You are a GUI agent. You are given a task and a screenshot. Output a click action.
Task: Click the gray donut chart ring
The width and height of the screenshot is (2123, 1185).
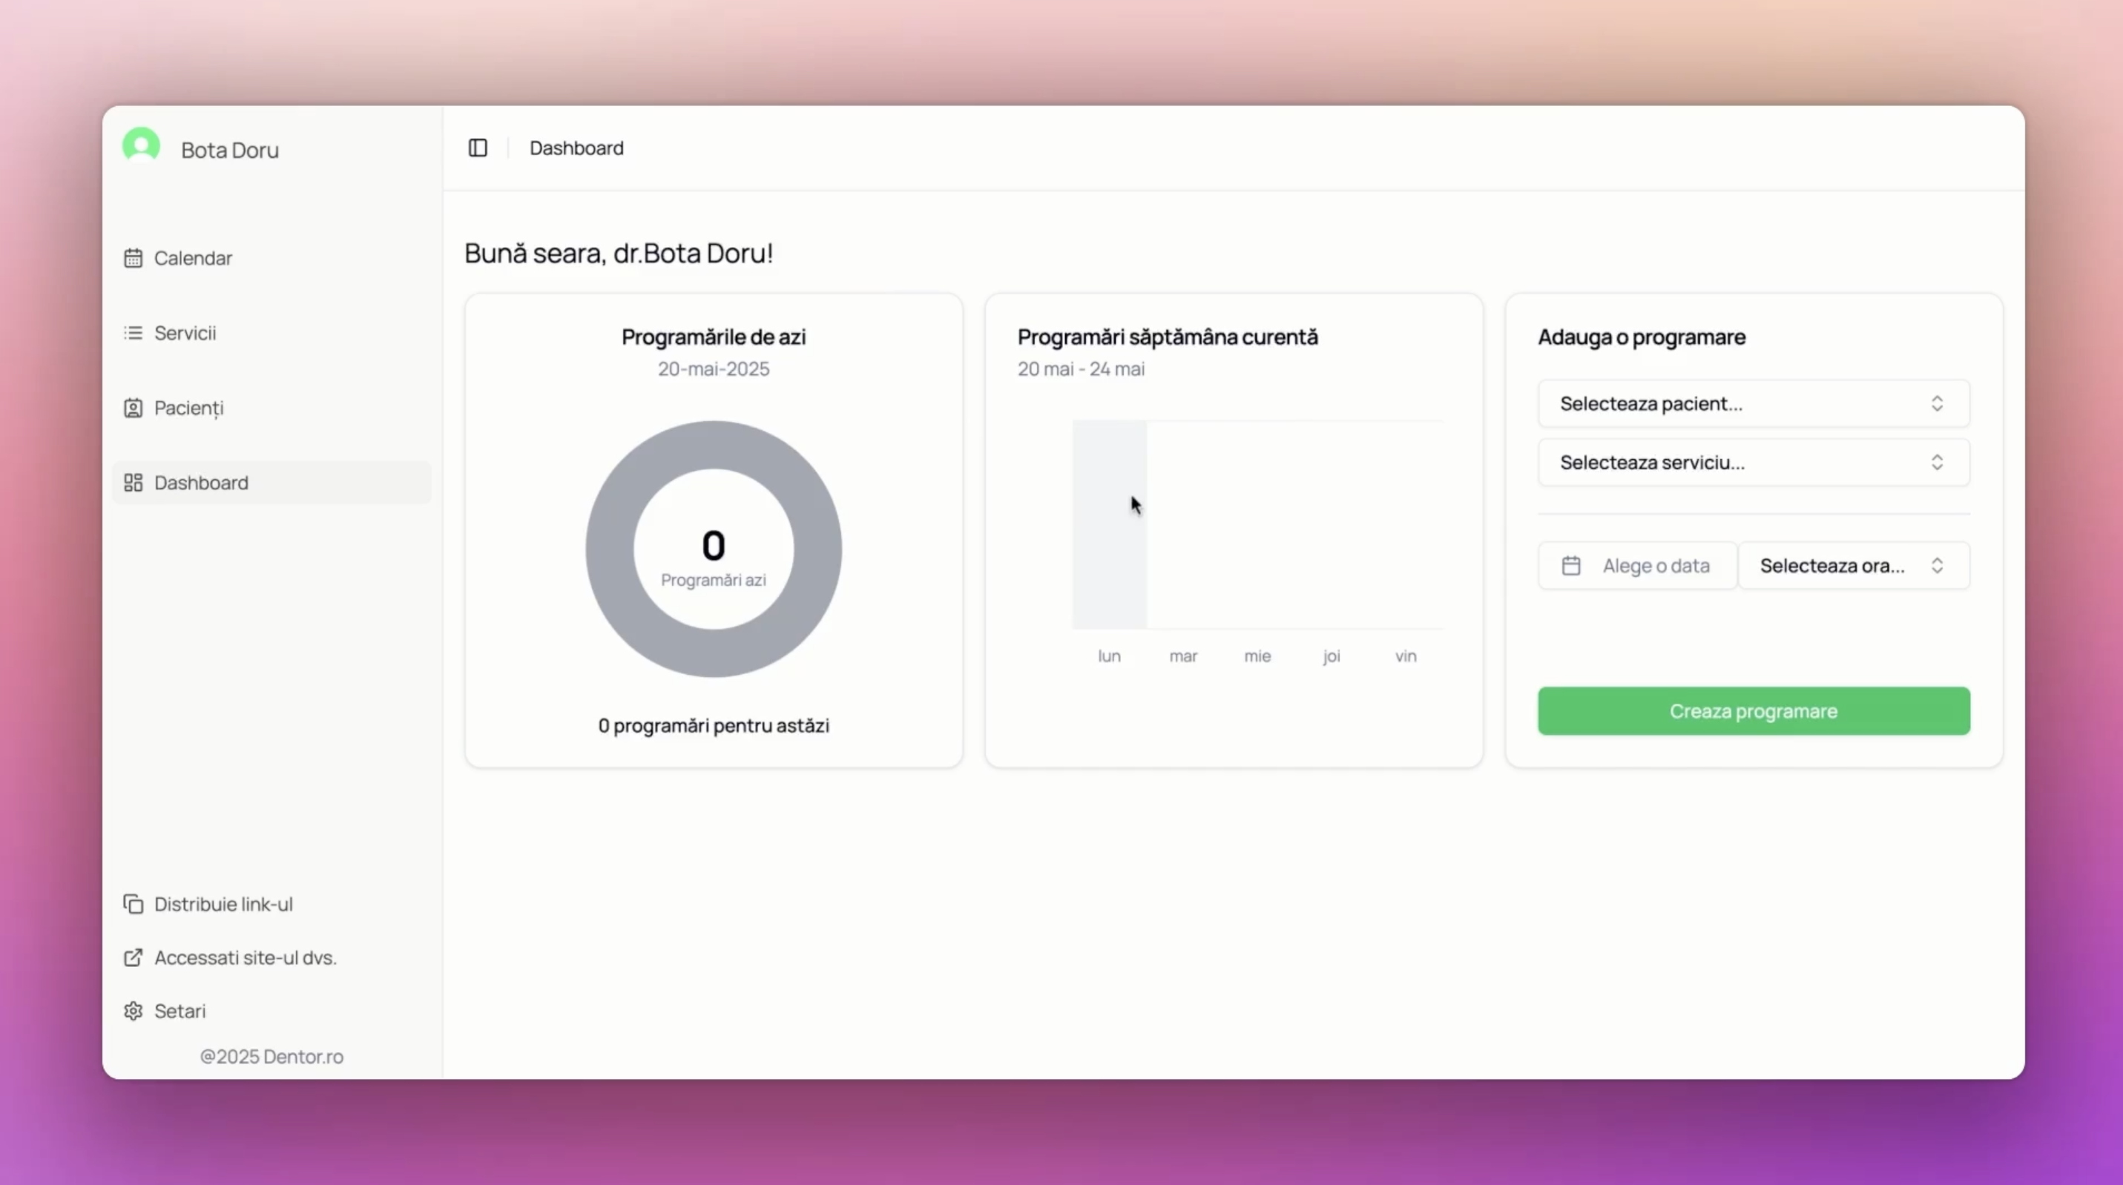pos(610,549)
